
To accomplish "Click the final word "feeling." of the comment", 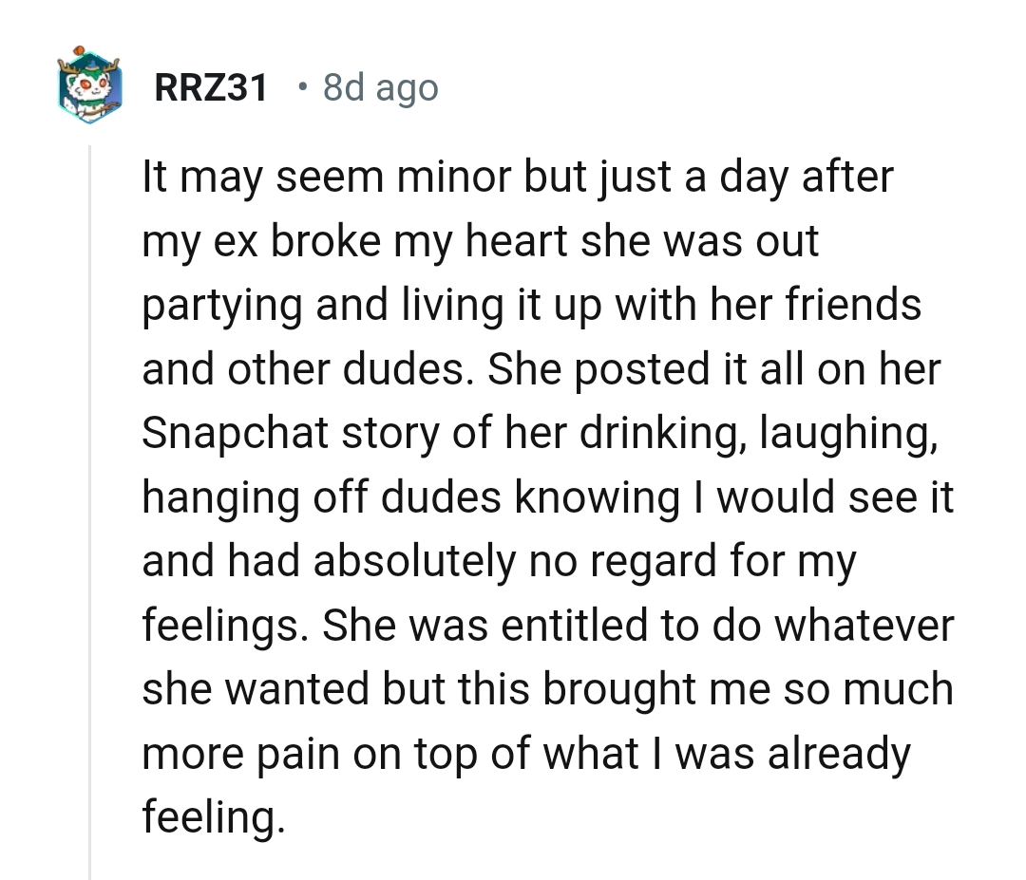I will coord(213,817).
